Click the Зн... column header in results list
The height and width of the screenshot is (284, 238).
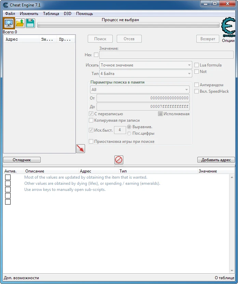click(x=48, y=39)
